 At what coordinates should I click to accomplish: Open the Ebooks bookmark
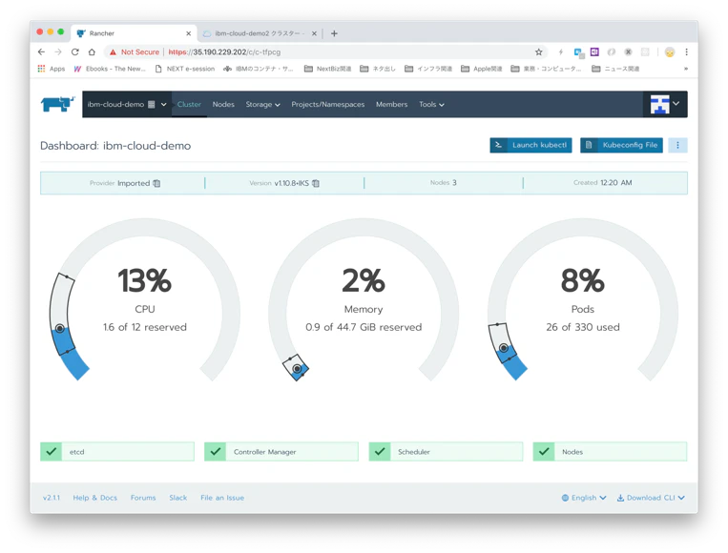pos(110,69)
